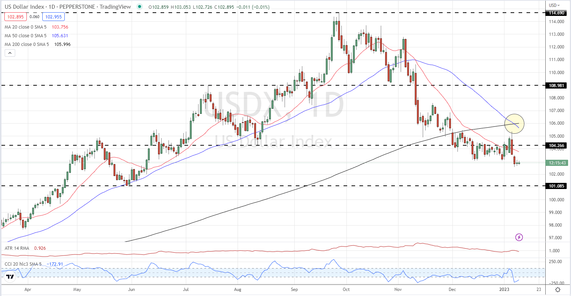This screenshot has height=296, width=571.
Task: Select the MA 50 close indicator legend
Action: tap(26, 36)
